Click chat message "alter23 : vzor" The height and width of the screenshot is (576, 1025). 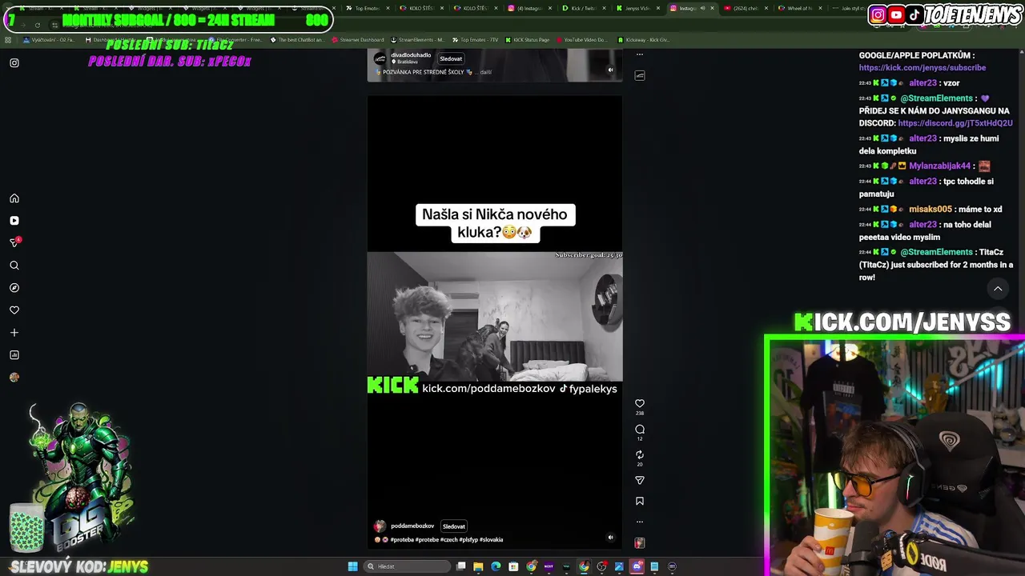(x=909, y=83)
